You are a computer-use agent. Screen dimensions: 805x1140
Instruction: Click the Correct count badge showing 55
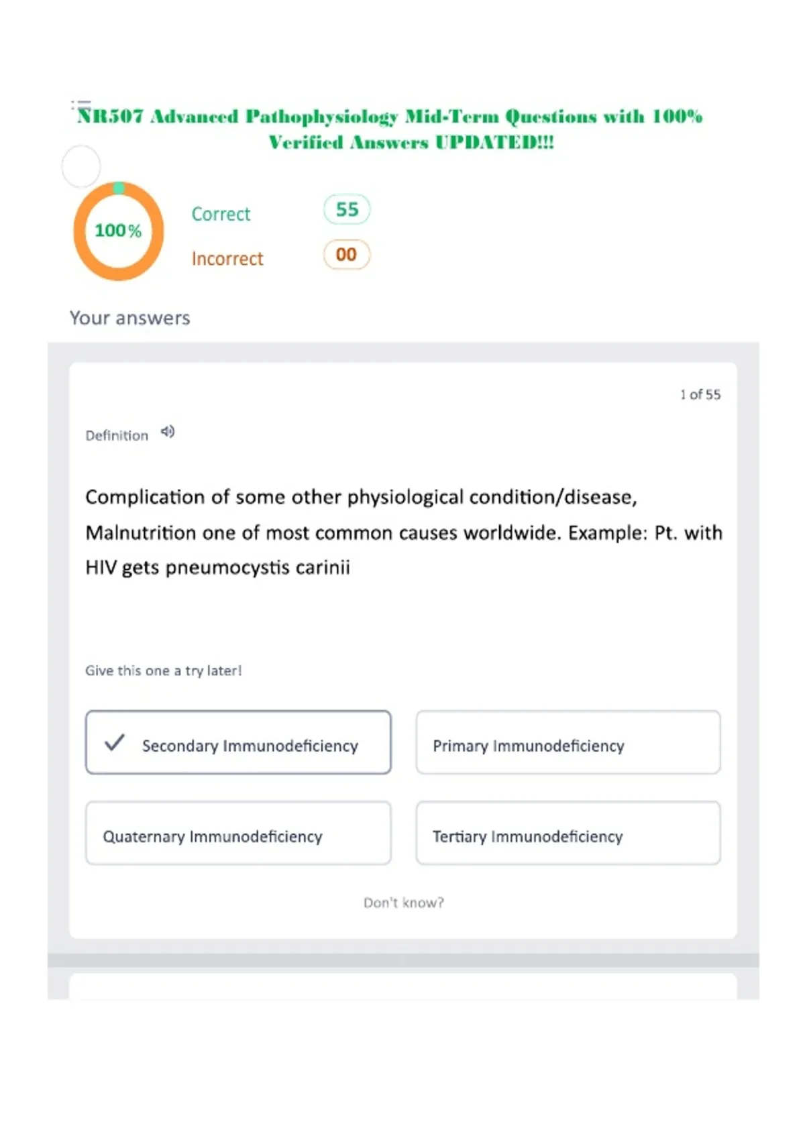point(347,209)
